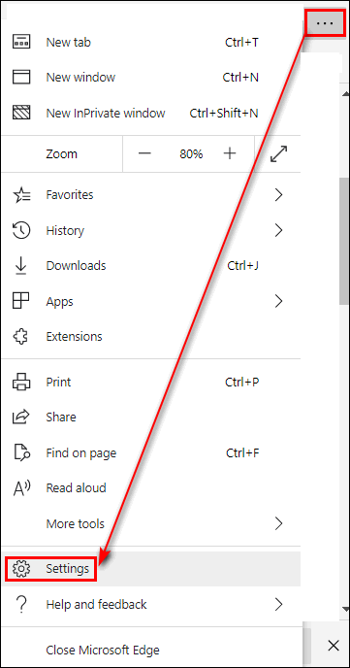Expand the More tools submenu arrow
The width and height of the screenshot is (350, 668).
(x=278, y=523)
